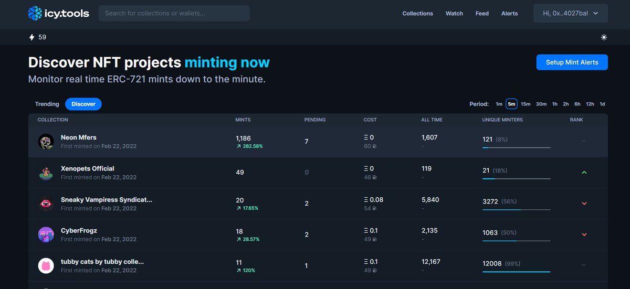Open the Watch nav item
630x289 pixels.
pos(454,14)
